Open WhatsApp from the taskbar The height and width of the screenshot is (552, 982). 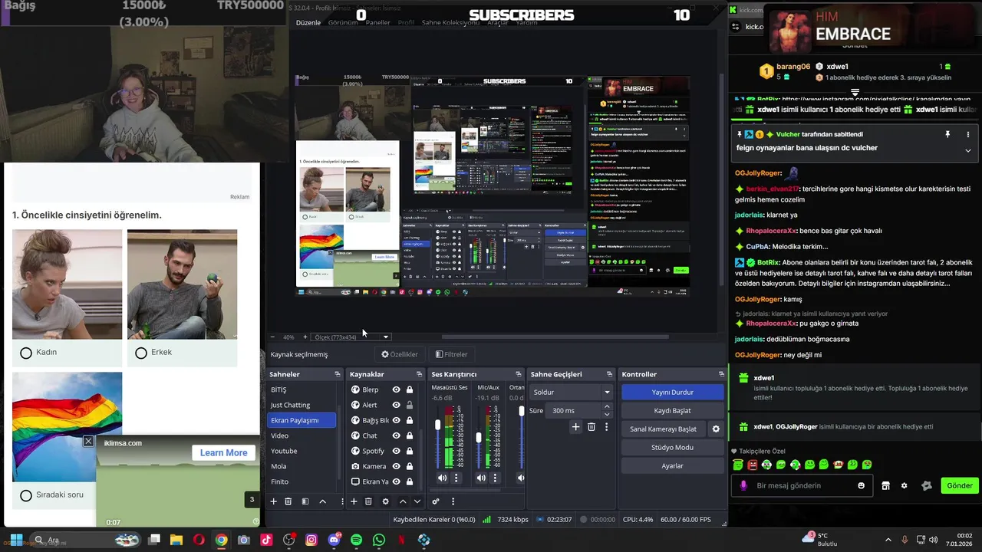point(379,540)
